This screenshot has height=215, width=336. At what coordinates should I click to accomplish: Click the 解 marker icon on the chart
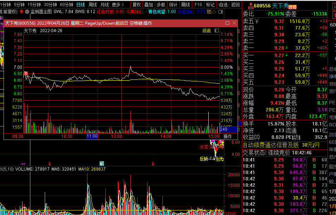point(102,164)
